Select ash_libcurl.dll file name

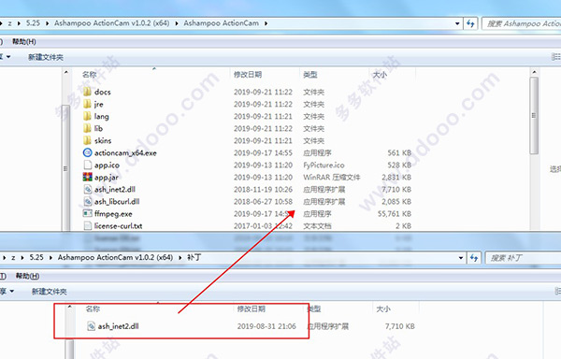tap(117, 202)
